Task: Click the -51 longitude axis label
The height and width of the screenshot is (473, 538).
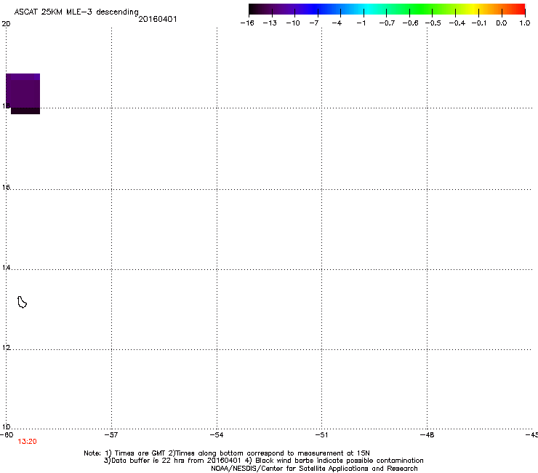Action: (x=321, y=435)
